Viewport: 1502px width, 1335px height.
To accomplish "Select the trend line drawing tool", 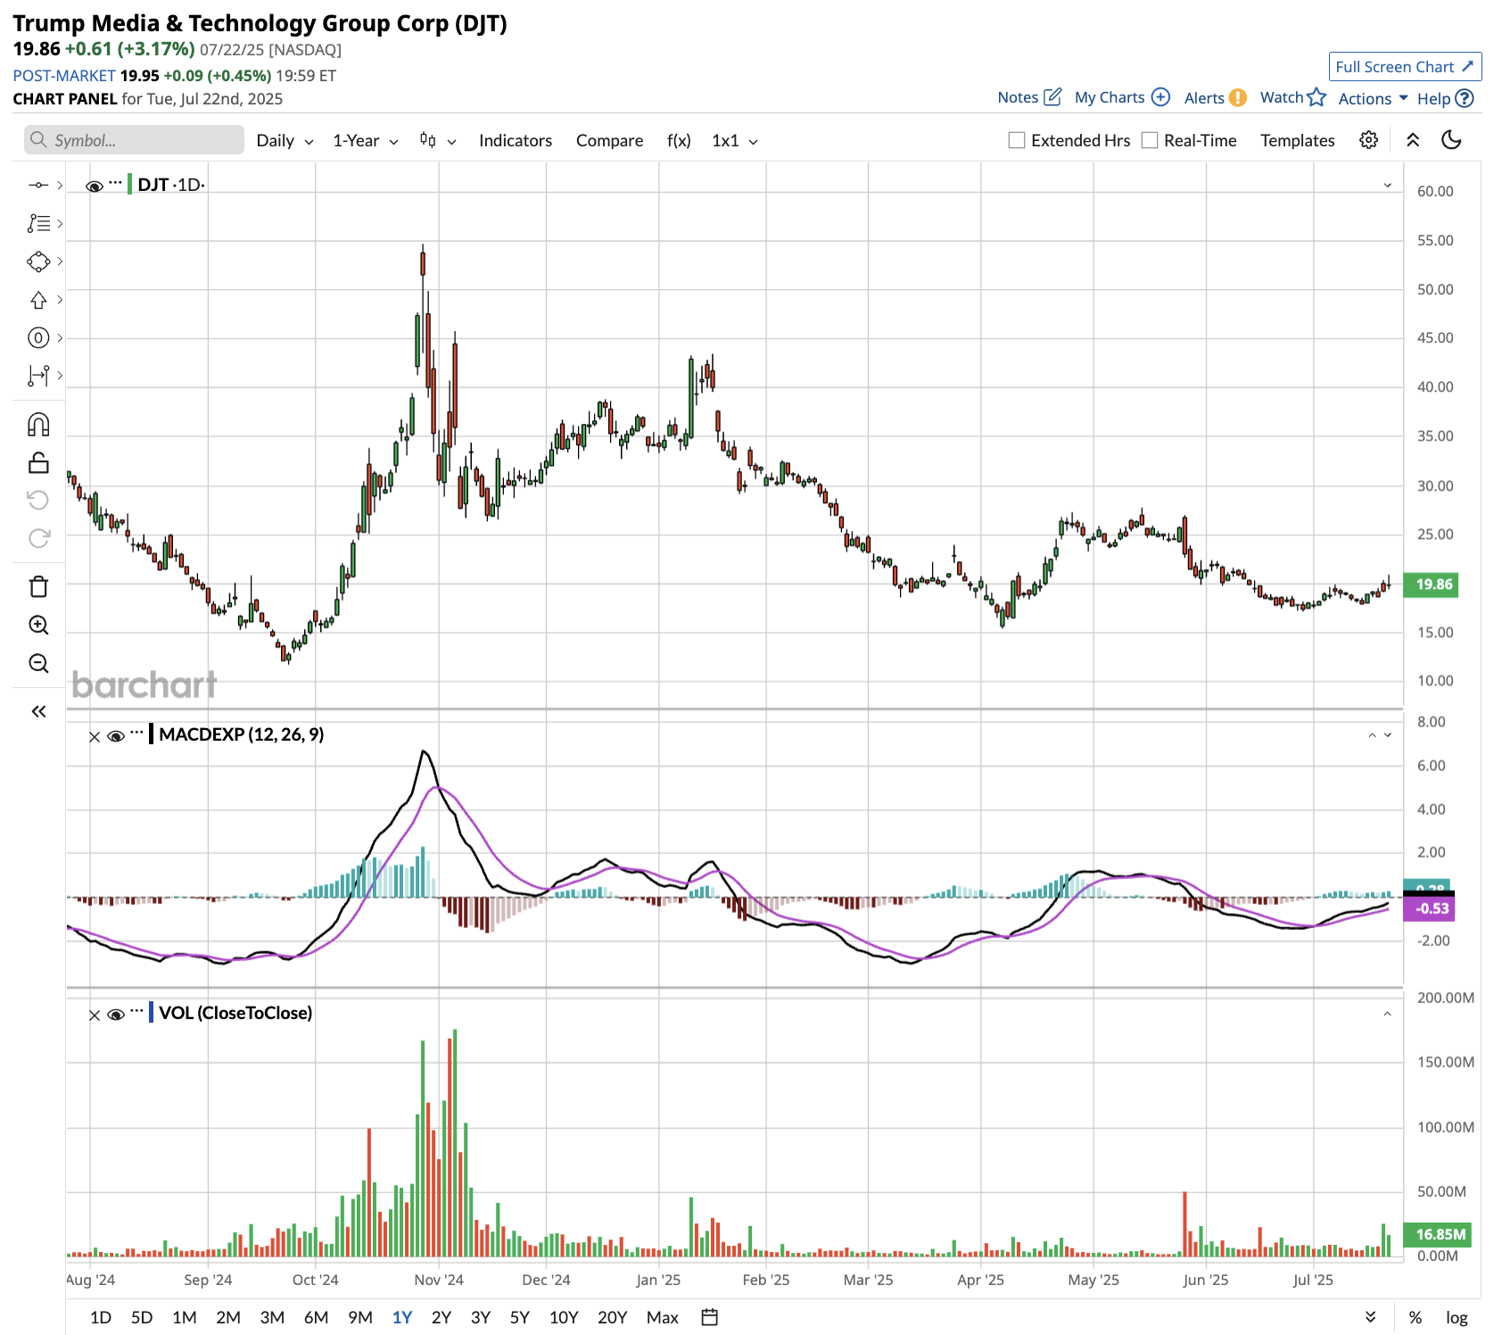I will (x=38, y=185).
